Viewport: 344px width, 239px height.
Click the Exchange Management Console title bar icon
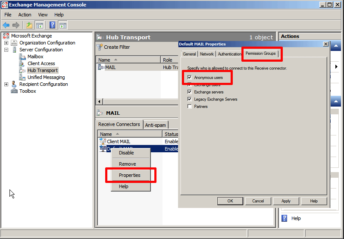5,5
